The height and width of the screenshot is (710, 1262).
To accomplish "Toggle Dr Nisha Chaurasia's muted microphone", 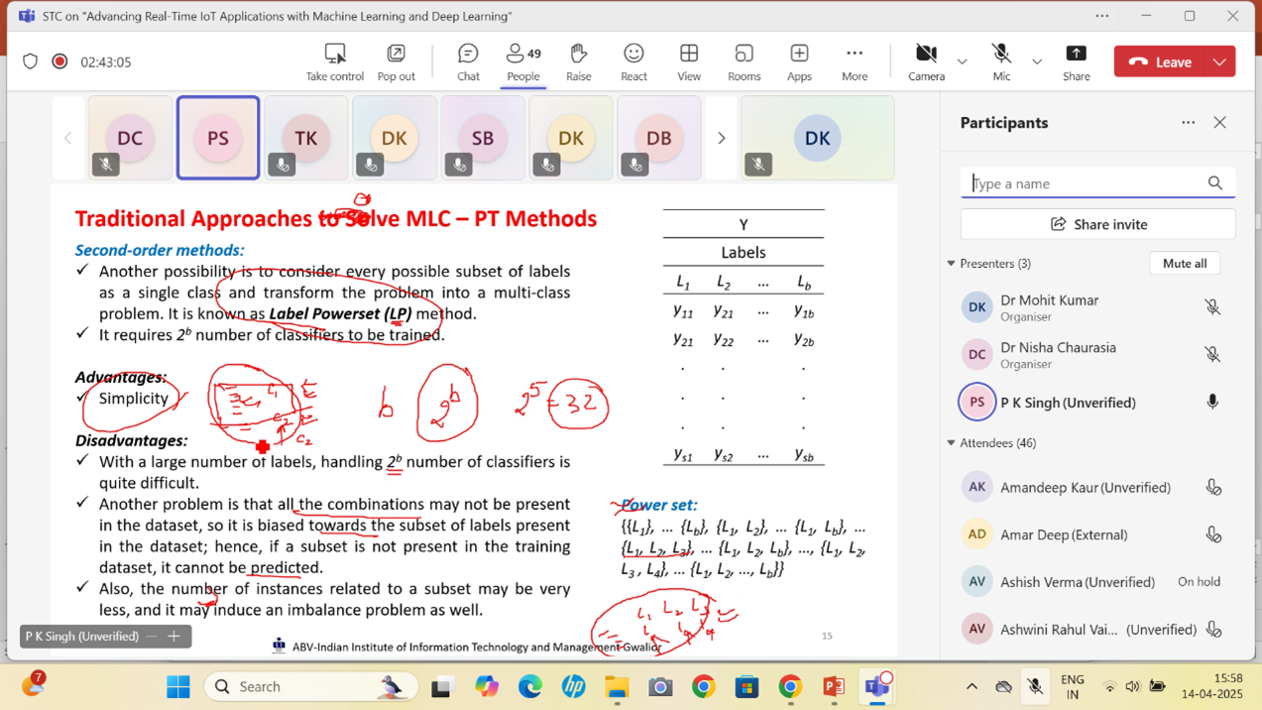I will [1212, 355].
